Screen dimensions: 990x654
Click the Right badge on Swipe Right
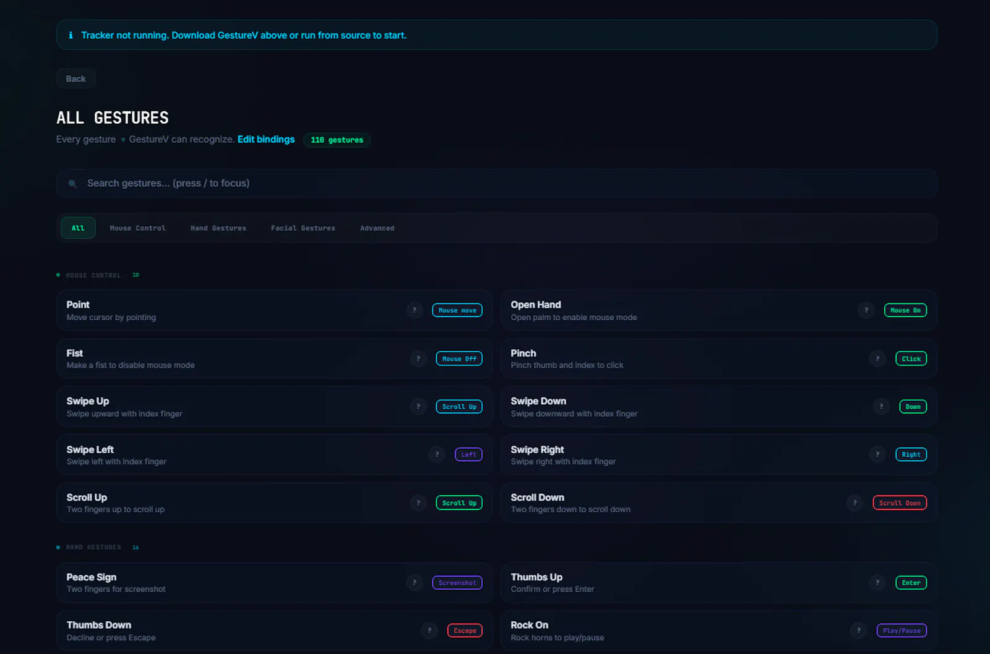coord(911,454)
